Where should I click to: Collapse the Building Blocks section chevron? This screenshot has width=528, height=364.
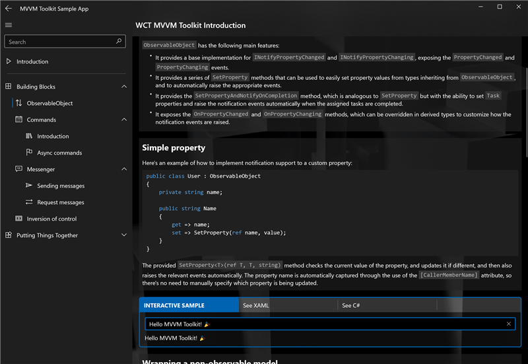pos(124,87)
